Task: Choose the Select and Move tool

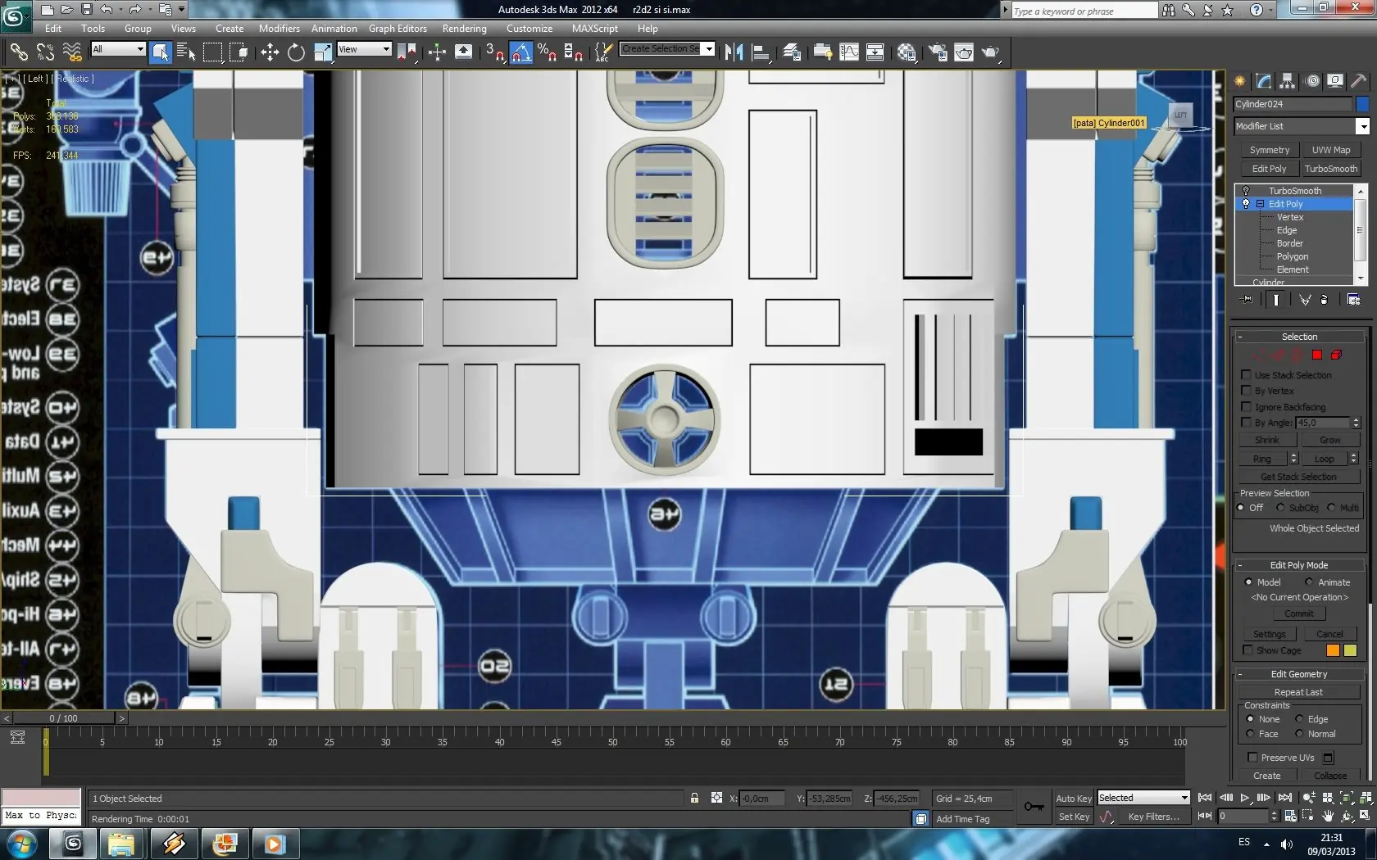Action: click(x=270, y=52)
